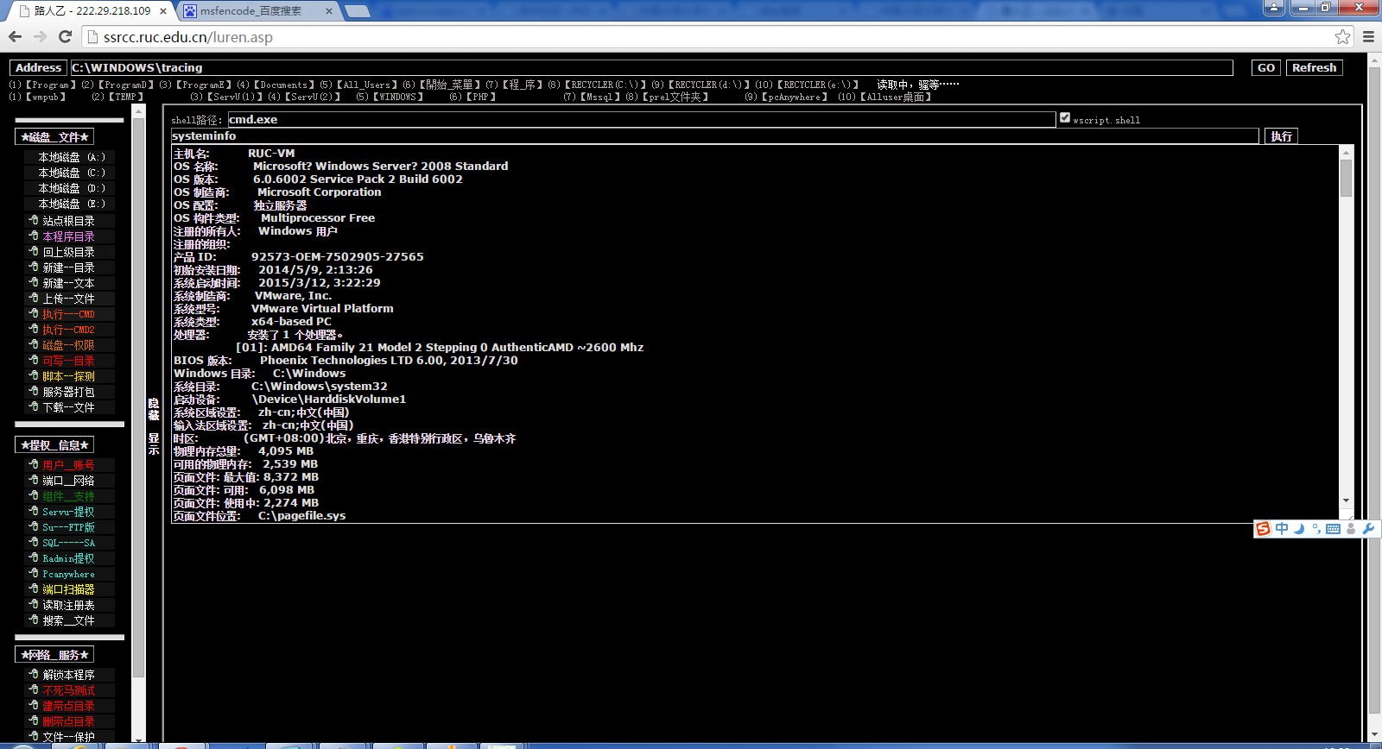Jump to 【Alluser桌面】 quick path
Image resolution: width=1382 pixels, height=749 pixels.
(895, 97)
